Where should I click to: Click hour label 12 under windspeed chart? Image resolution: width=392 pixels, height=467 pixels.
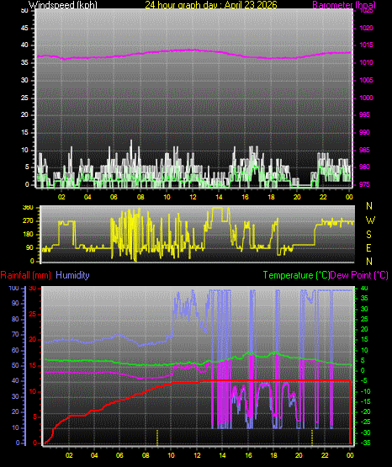coord(193,197)
